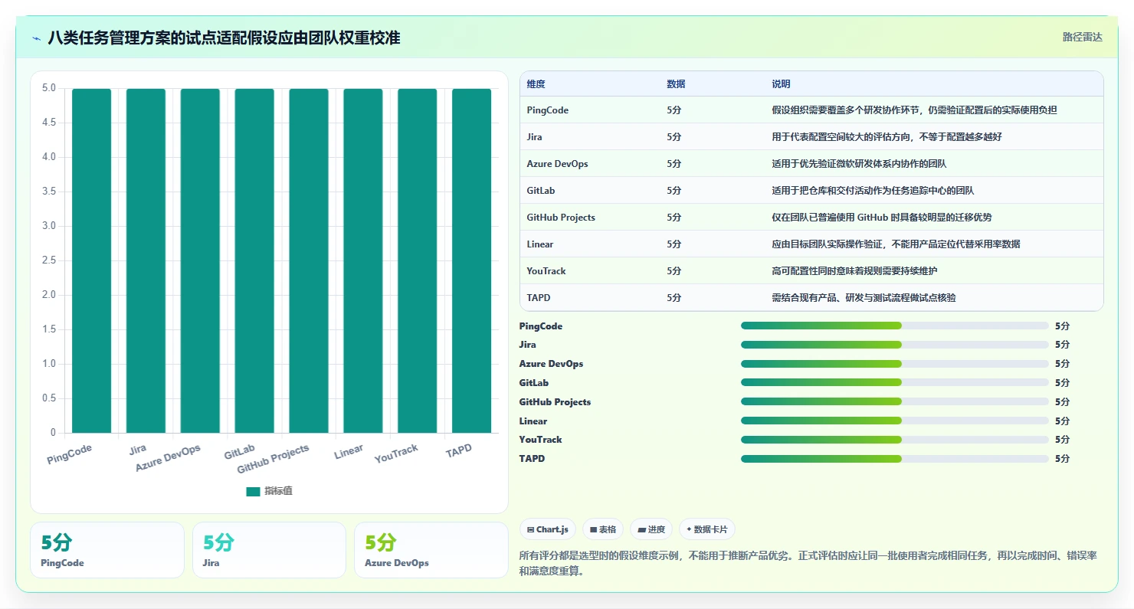
Task: Click the 数据 column header
Action: 676,84
